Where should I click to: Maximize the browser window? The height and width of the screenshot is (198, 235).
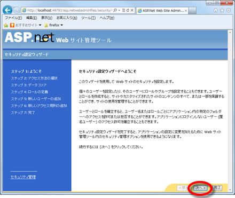click(x=217, y=3)
